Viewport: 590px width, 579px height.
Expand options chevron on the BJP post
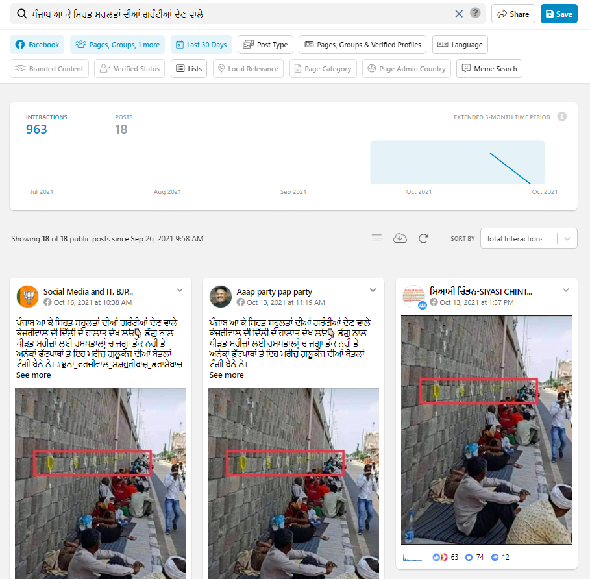(180, 290)
